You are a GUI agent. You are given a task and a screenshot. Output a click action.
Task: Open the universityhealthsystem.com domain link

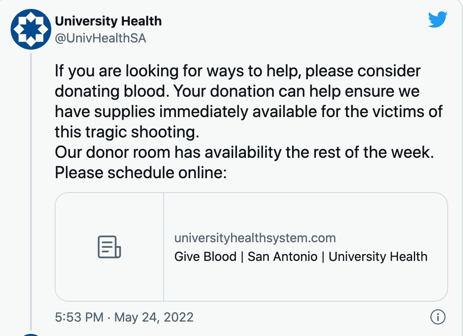coord(255,238)
